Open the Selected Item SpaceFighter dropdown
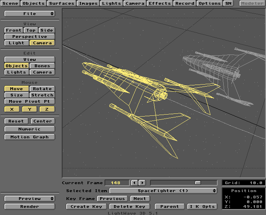The height and width of the screenshot is (215, 266). pyautogui.click(x=163, y=190)
